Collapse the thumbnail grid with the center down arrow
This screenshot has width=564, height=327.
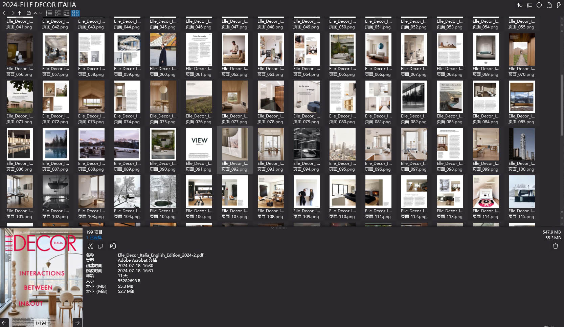[273, 228]
